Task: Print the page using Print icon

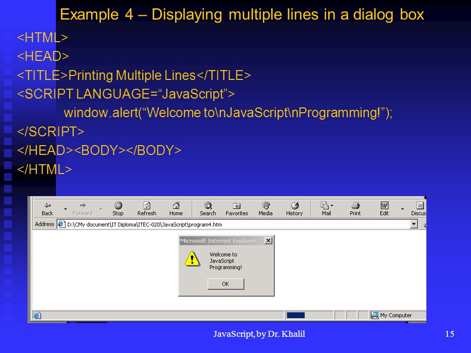Action: click(x=355, y=205)
